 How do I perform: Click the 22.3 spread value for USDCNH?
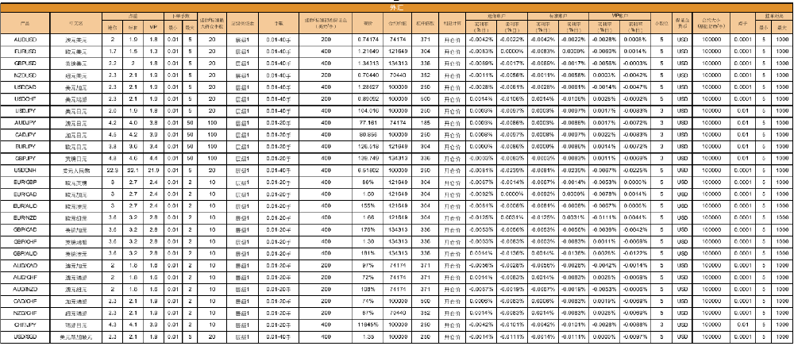pyautogui.click(x=113, y=170)
